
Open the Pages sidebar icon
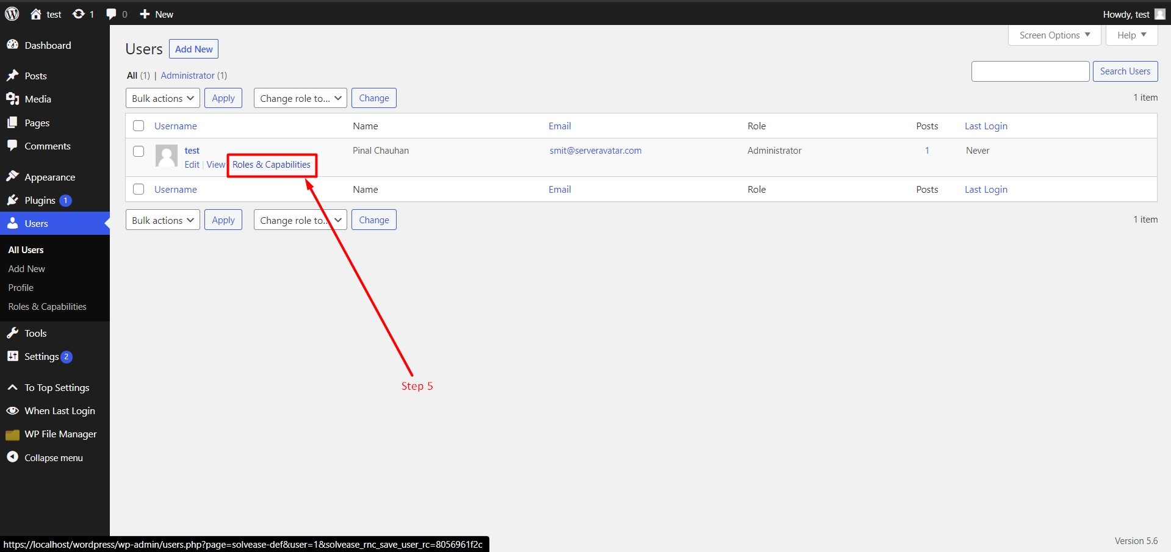(x=12, y=123)
